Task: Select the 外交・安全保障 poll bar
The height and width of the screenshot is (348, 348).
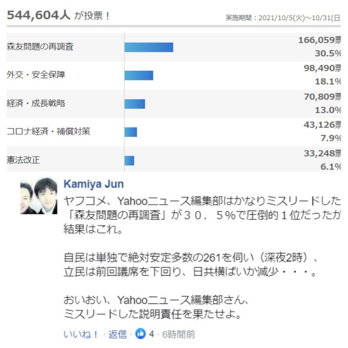Action: click(139, 75)
